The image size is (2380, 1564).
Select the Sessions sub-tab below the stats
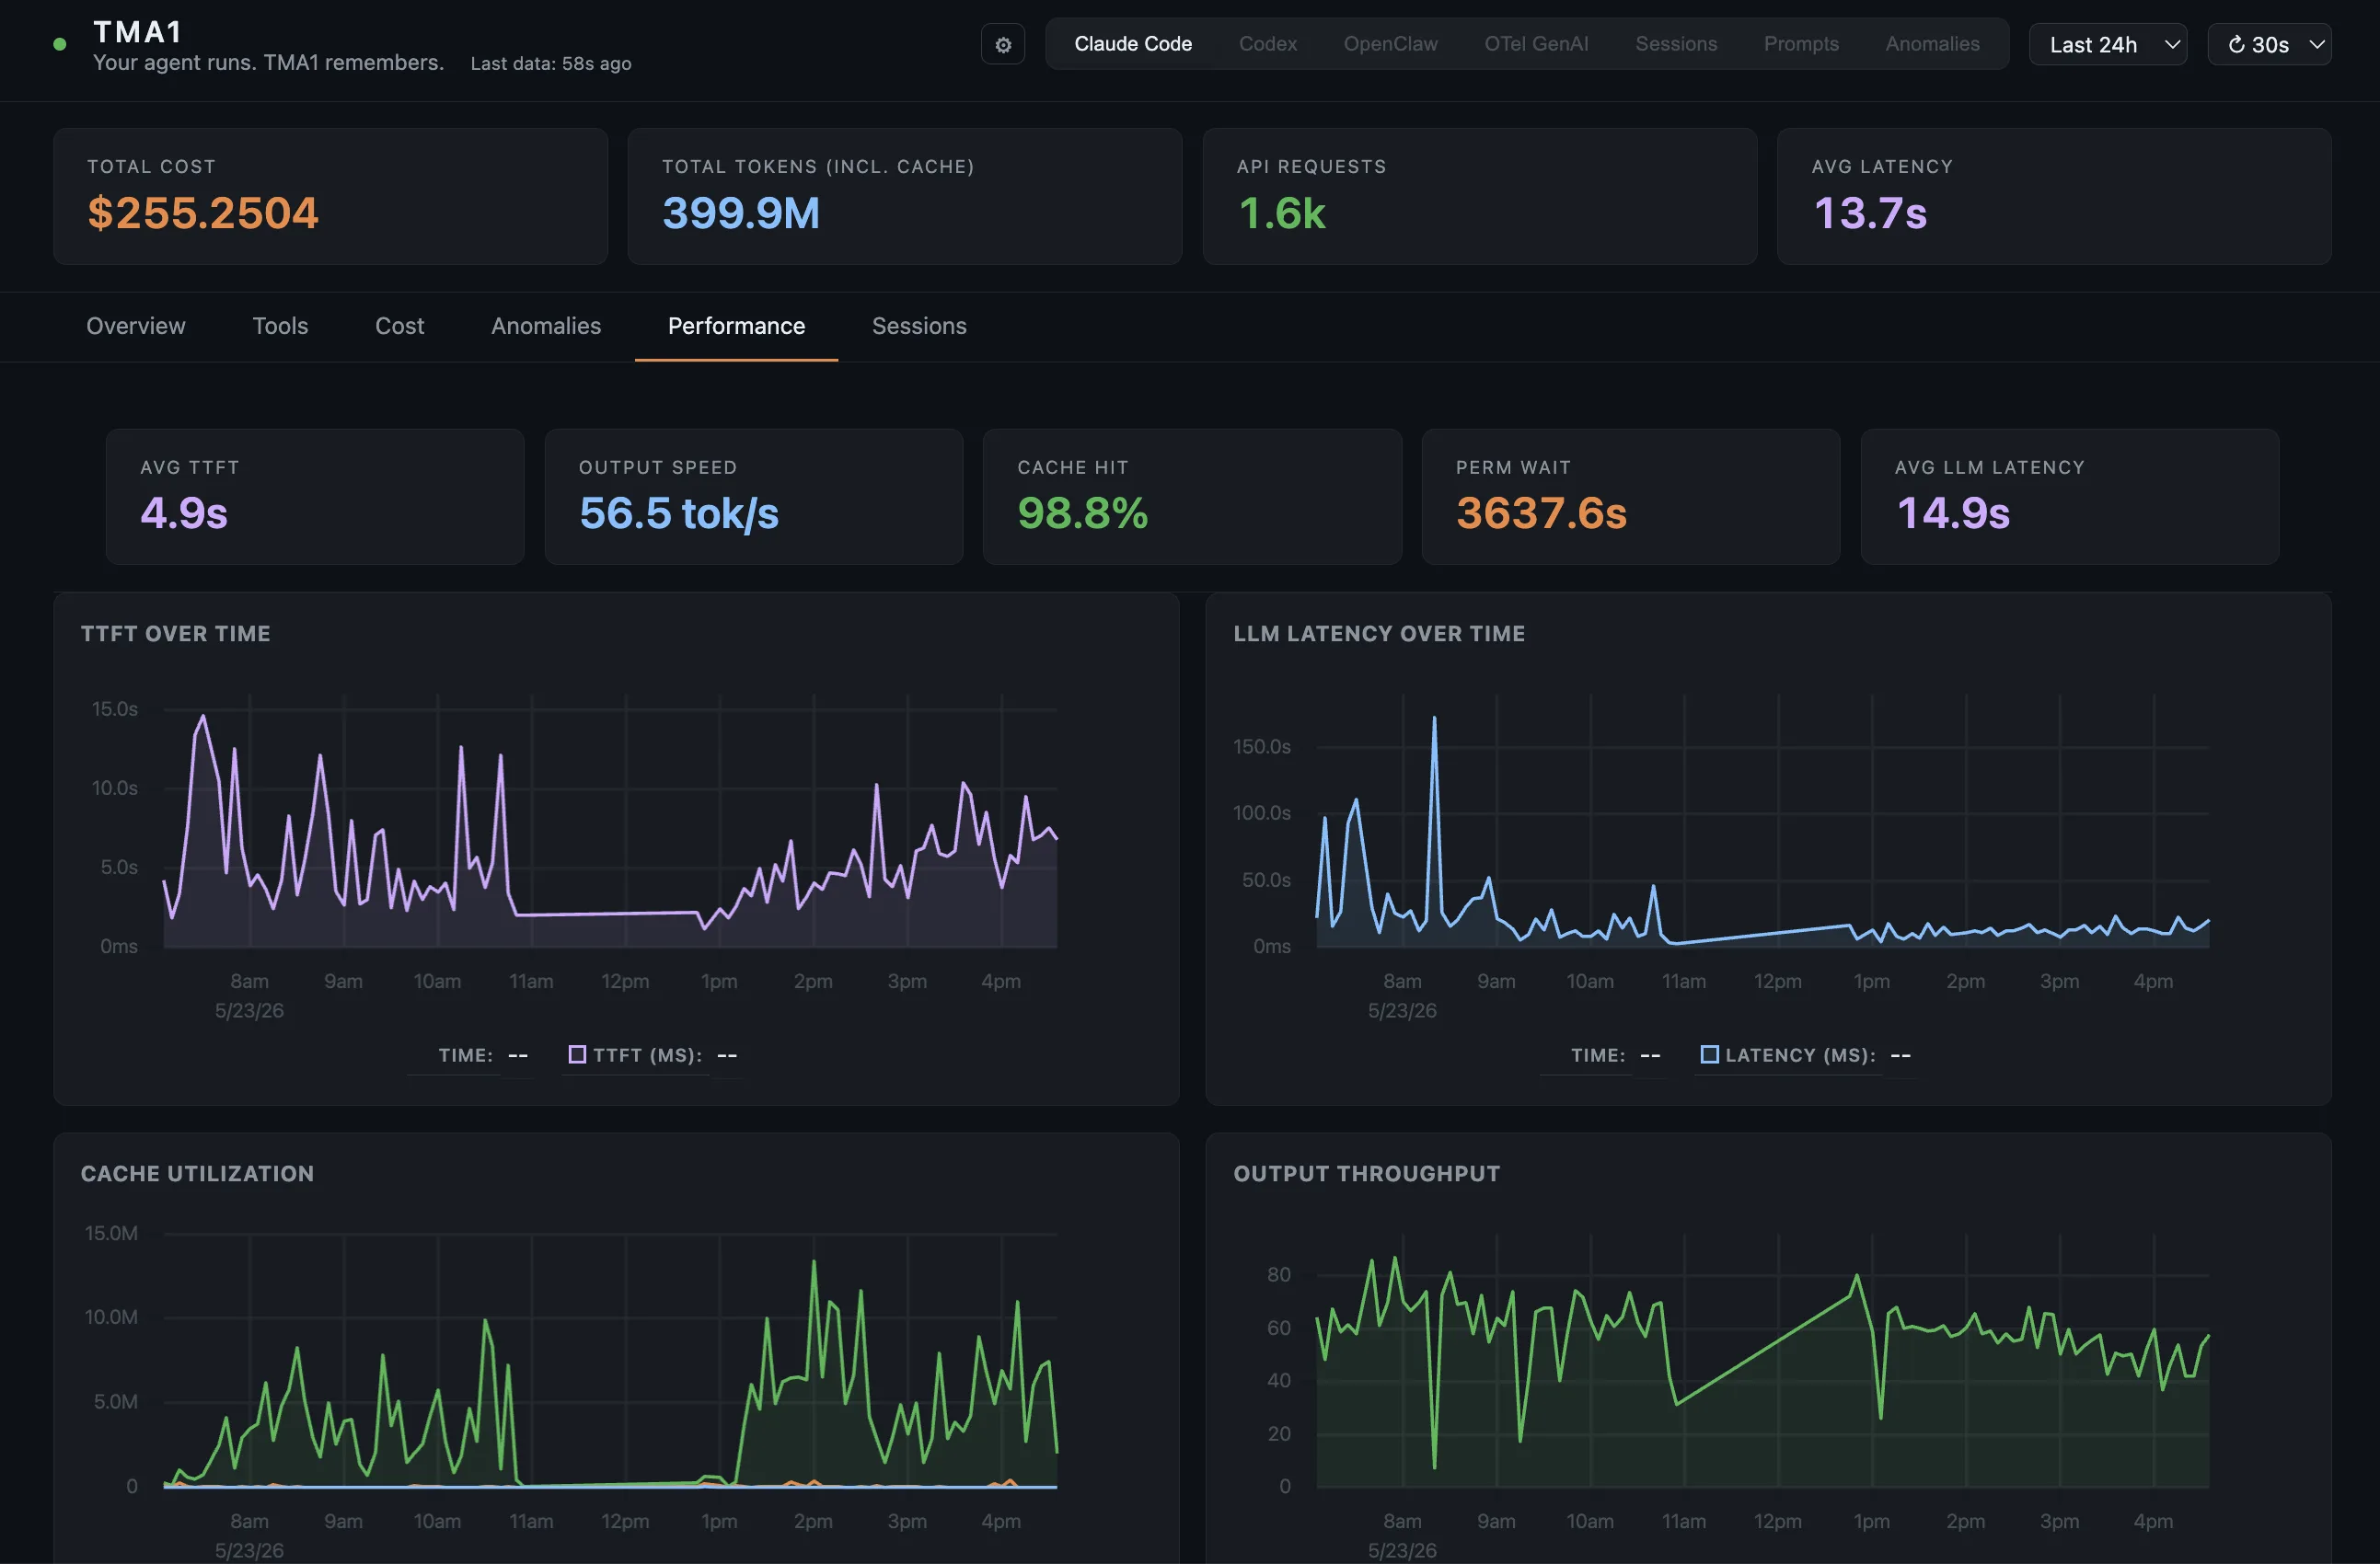click(x=919, y=326)
